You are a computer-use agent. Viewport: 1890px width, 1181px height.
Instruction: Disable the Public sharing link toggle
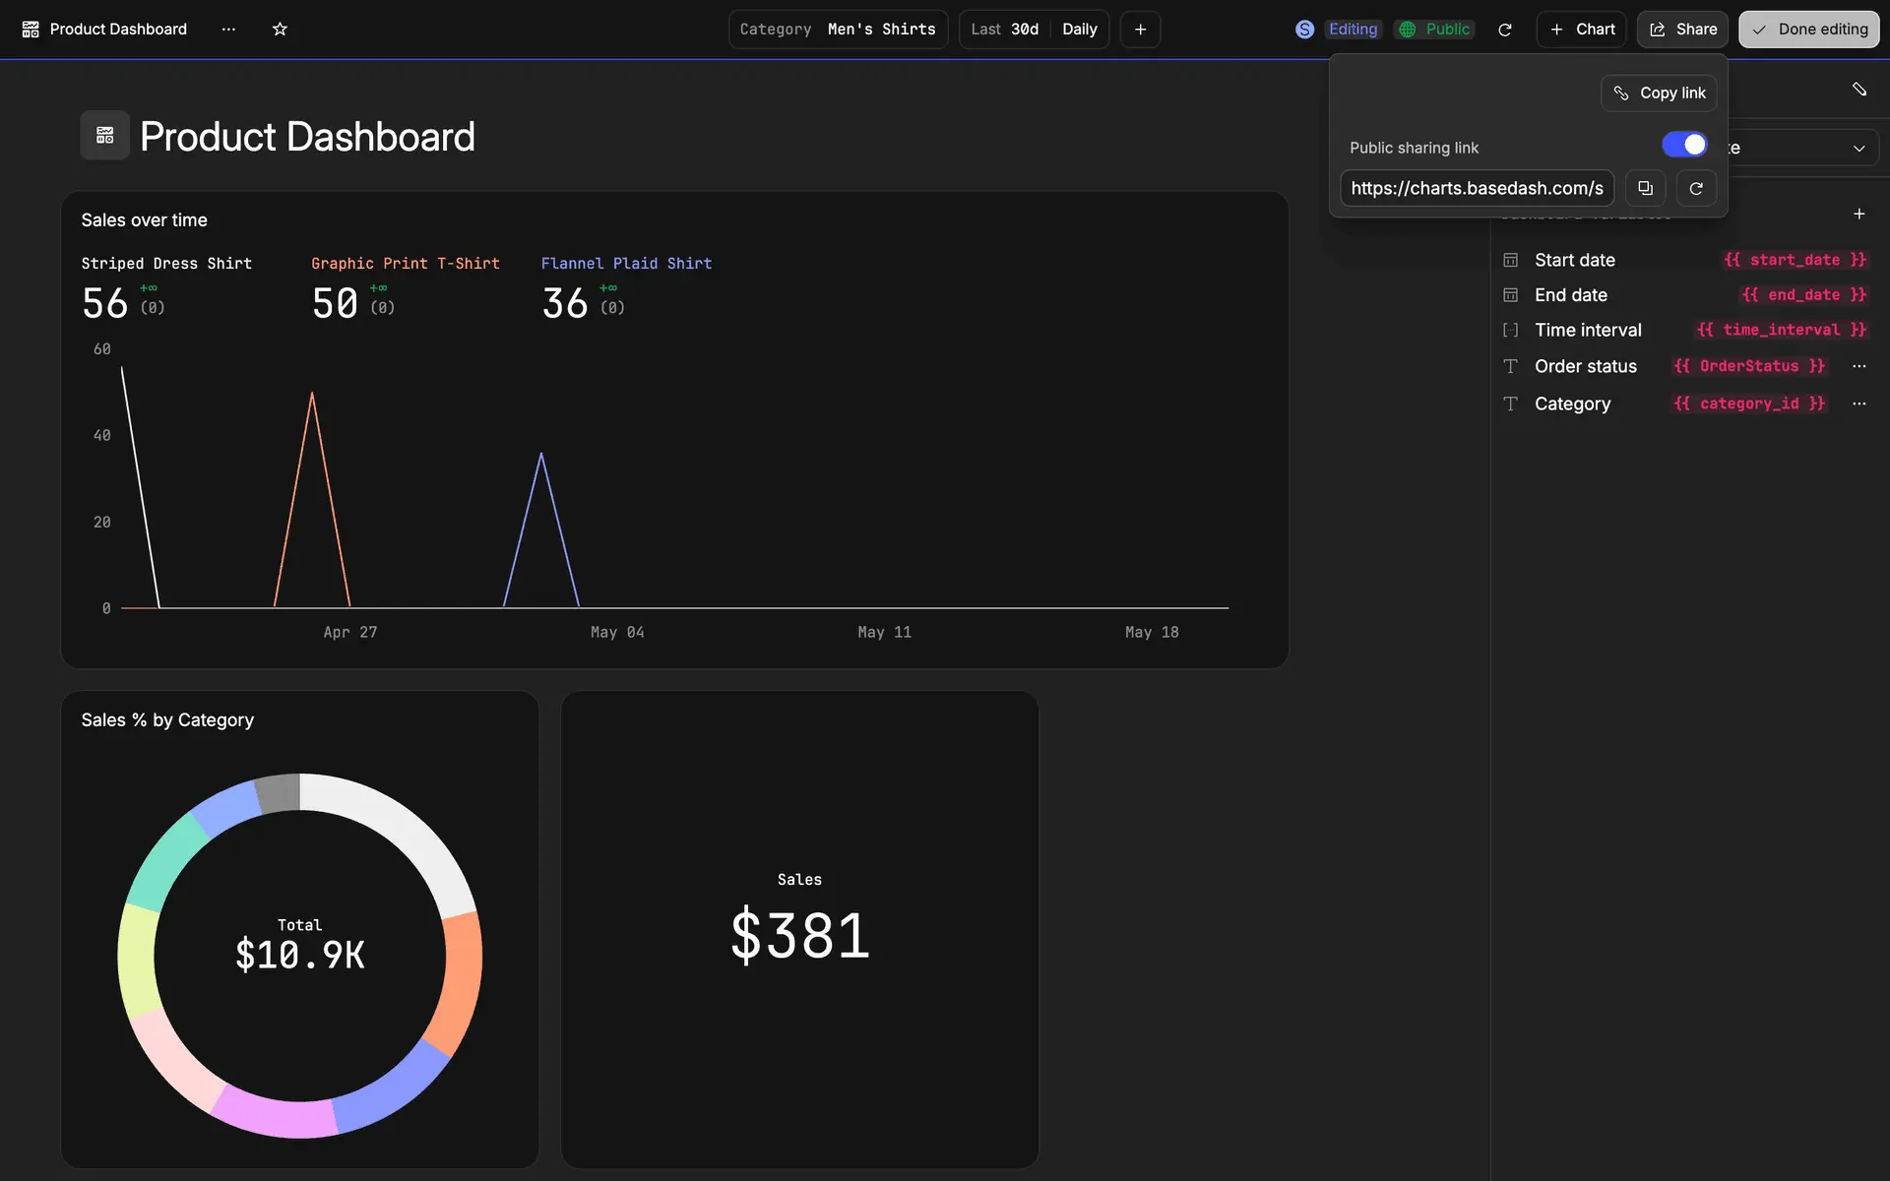click(x=1684, y=145)
